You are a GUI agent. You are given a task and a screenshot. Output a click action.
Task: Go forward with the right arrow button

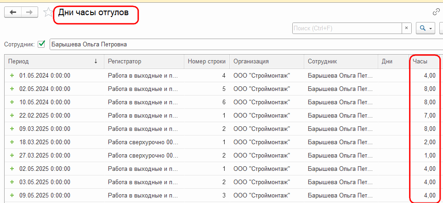tap(30, 12)
